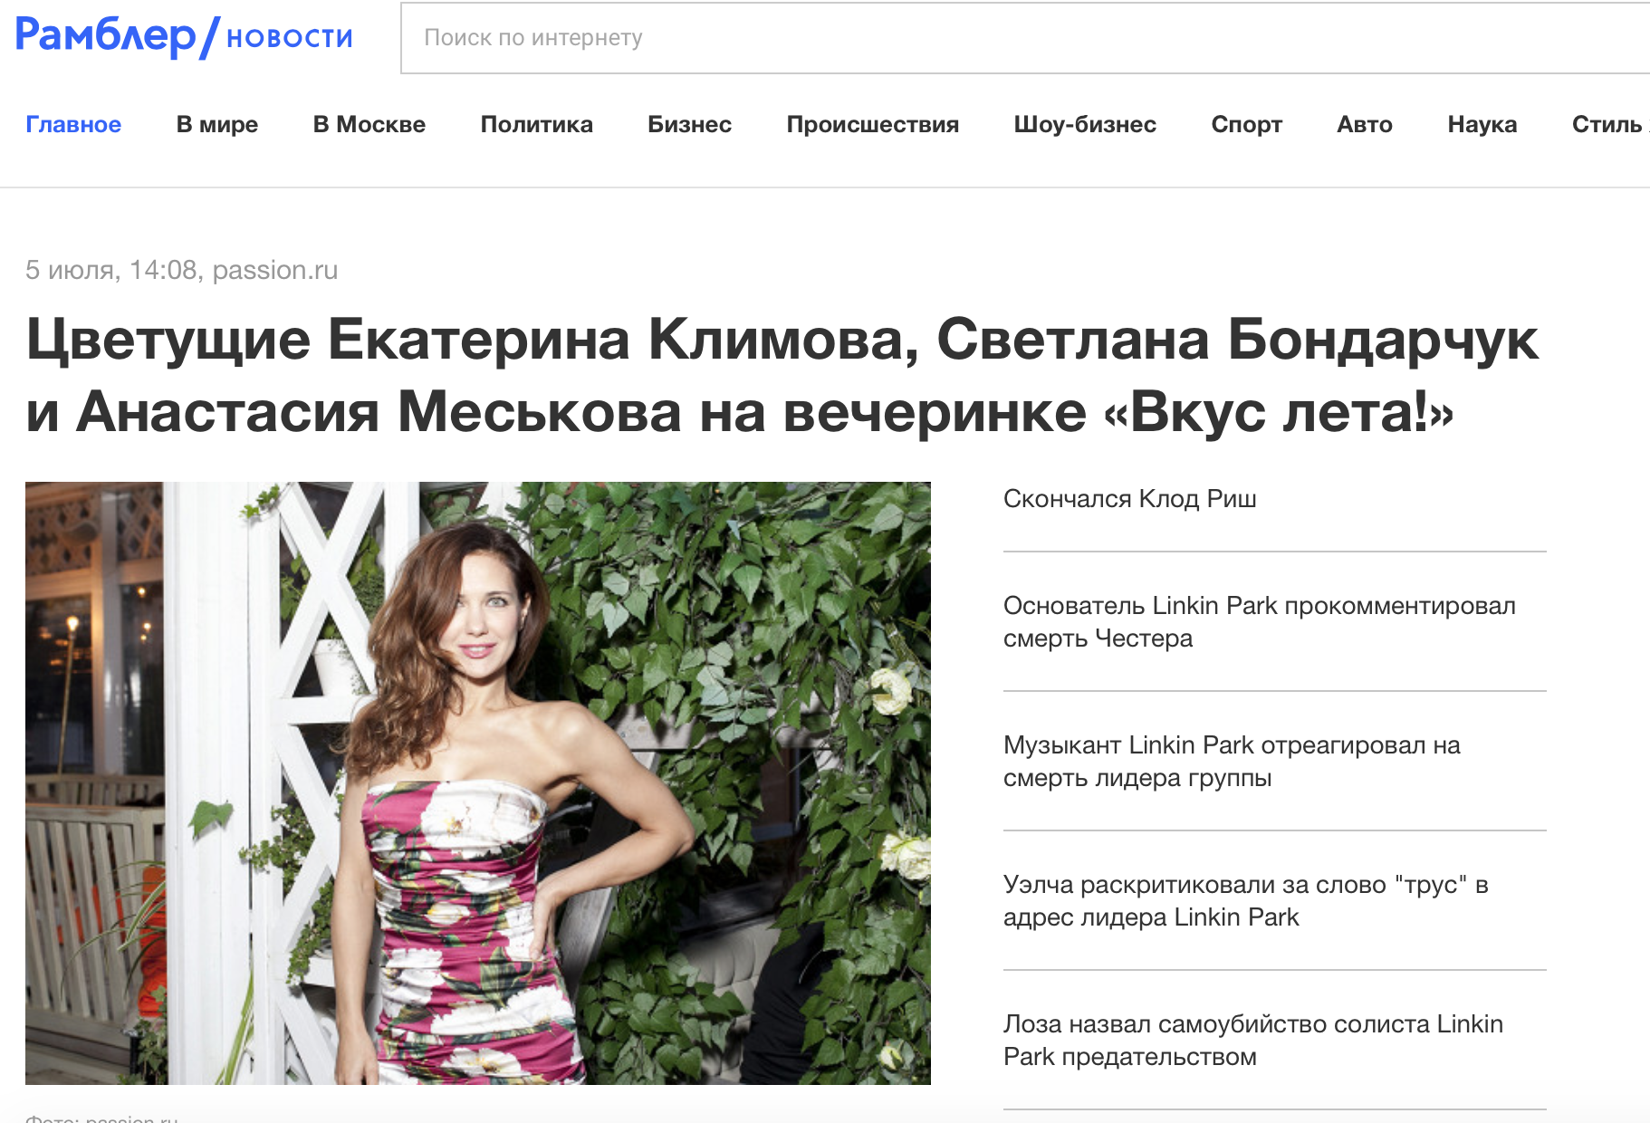Go to the Спорт section
Image resolution: width=1650 pixels, height=1123 pixels.
(1247, 124)
